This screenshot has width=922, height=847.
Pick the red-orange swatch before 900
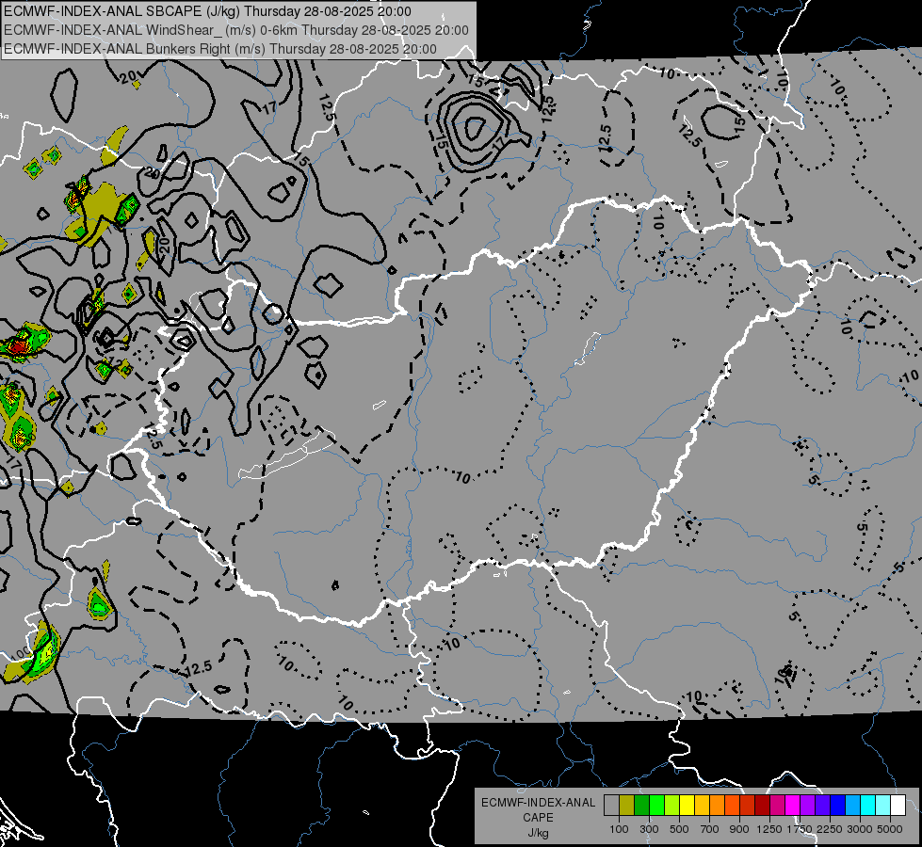732,805
